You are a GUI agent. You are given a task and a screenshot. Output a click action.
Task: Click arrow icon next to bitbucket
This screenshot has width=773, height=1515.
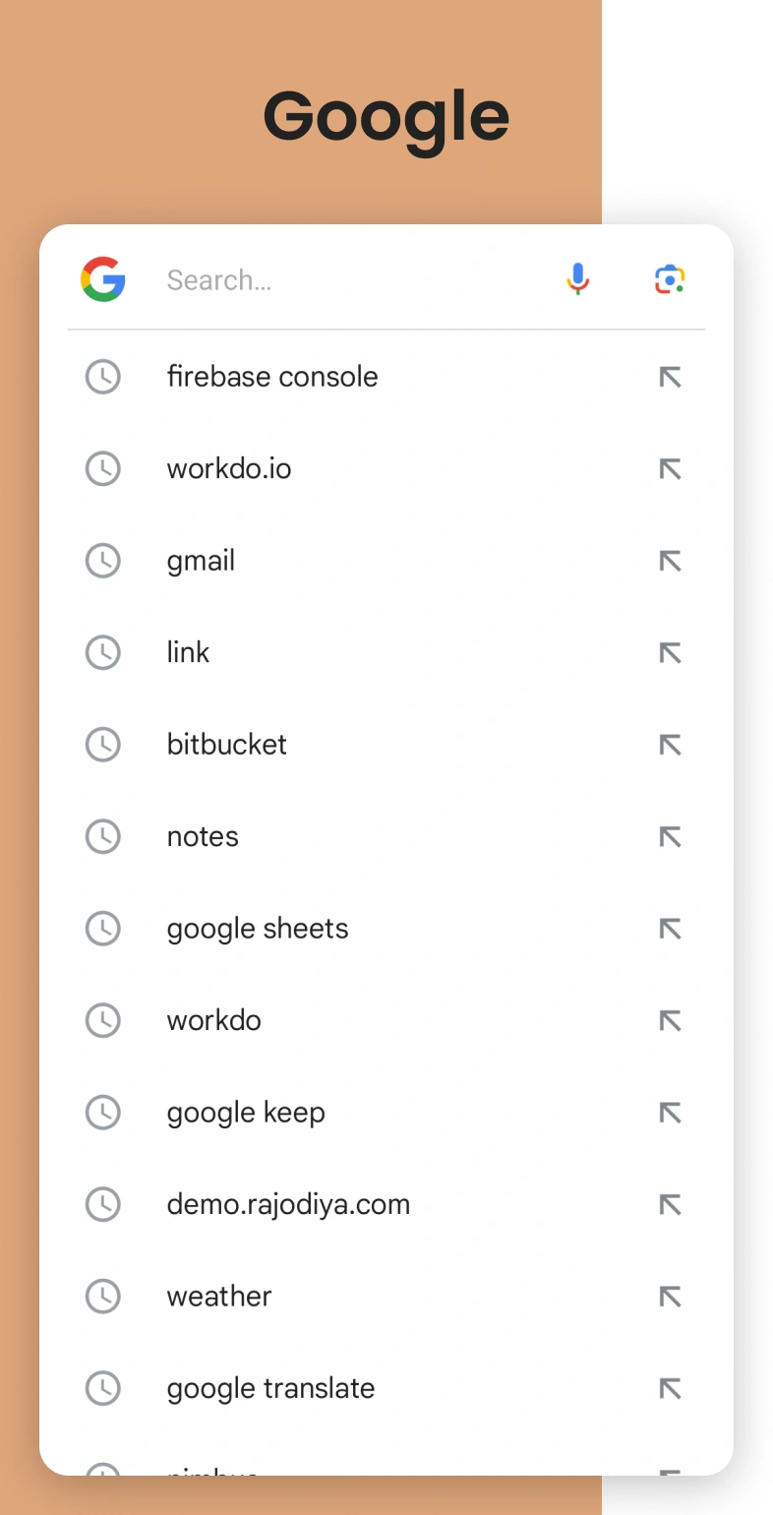point(670,745)
